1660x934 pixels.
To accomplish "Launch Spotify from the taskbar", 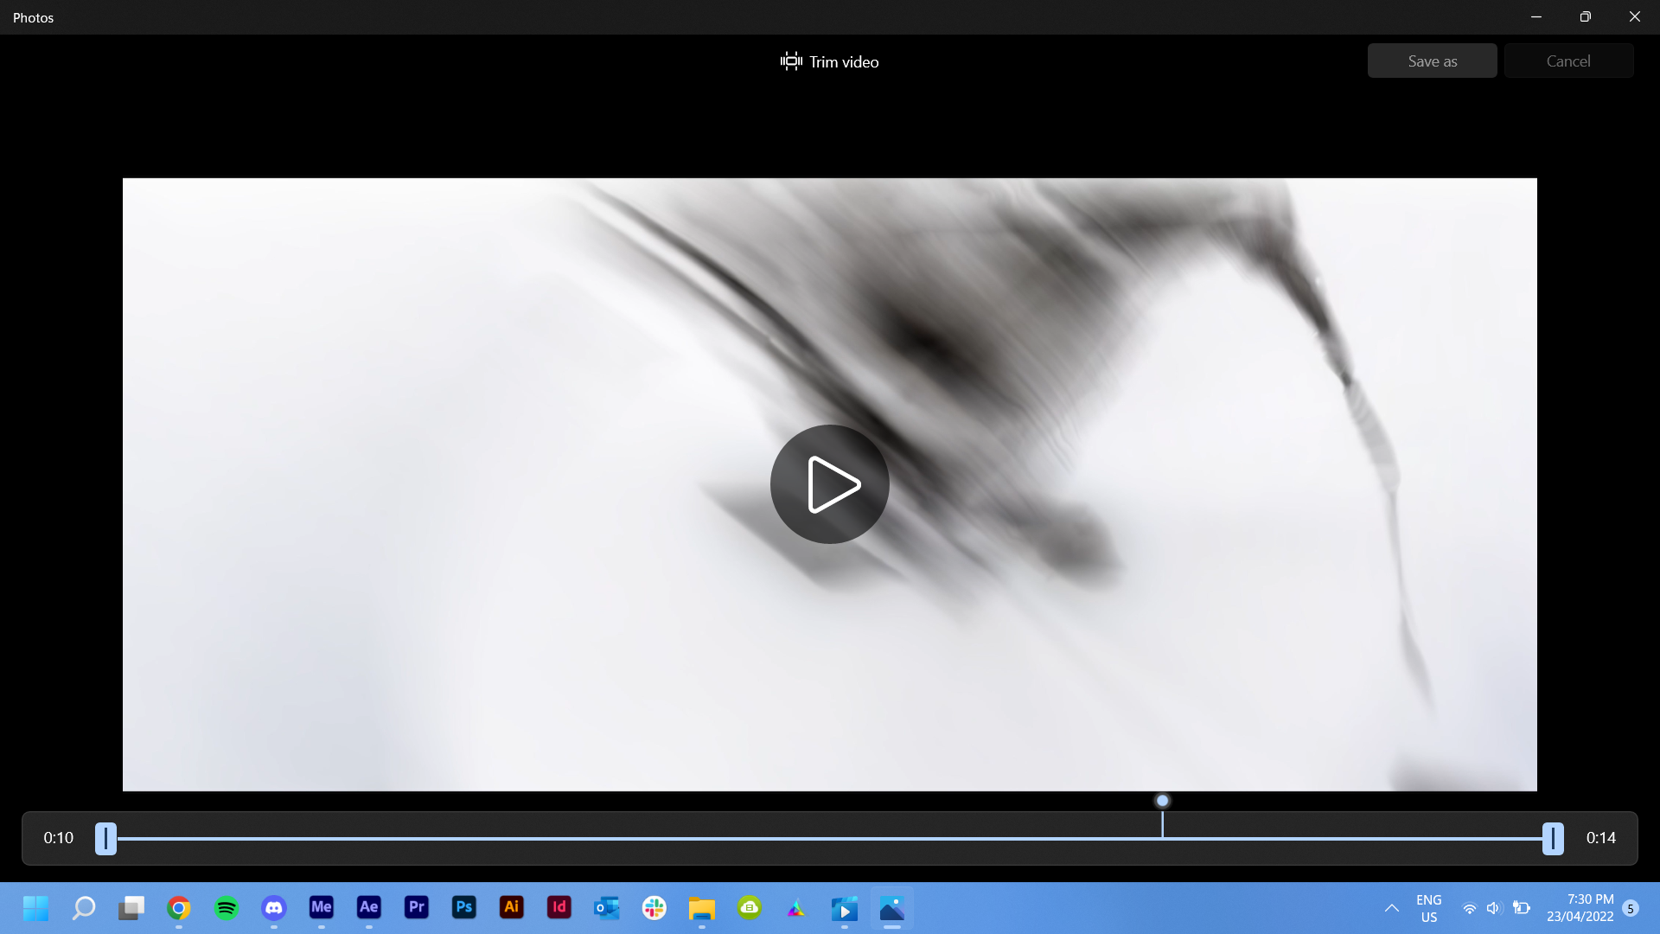I will (226, 908).
